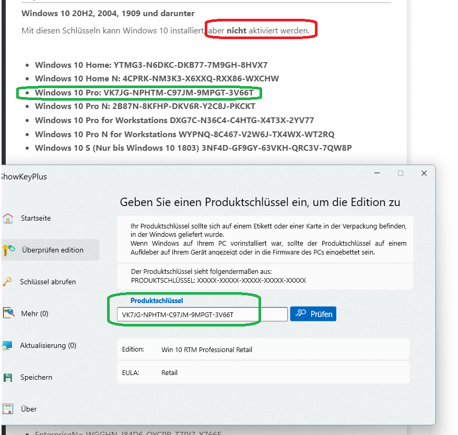Click into the Produktschlüssel input field
The height and width of the screenshot is (435, 458).
tap(202, 315)
